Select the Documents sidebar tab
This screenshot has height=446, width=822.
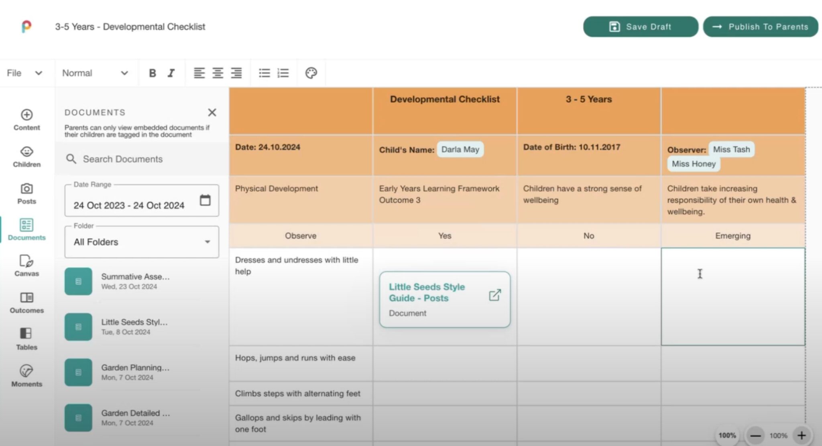click(x=26, y=229)
